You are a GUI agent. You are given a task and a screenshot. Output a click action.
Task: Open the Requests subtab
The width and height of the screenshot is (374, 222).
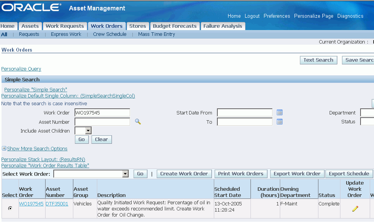[29, 34]
